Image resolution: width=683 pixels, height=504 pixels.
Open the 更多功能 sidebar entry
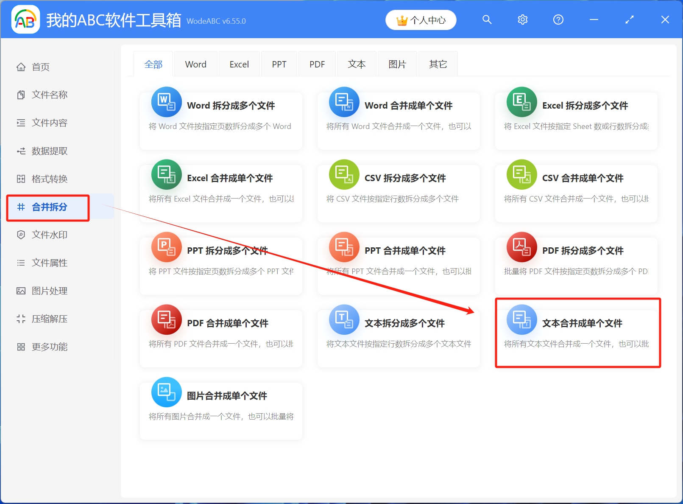pyautogui.click(x=48, y=347)
